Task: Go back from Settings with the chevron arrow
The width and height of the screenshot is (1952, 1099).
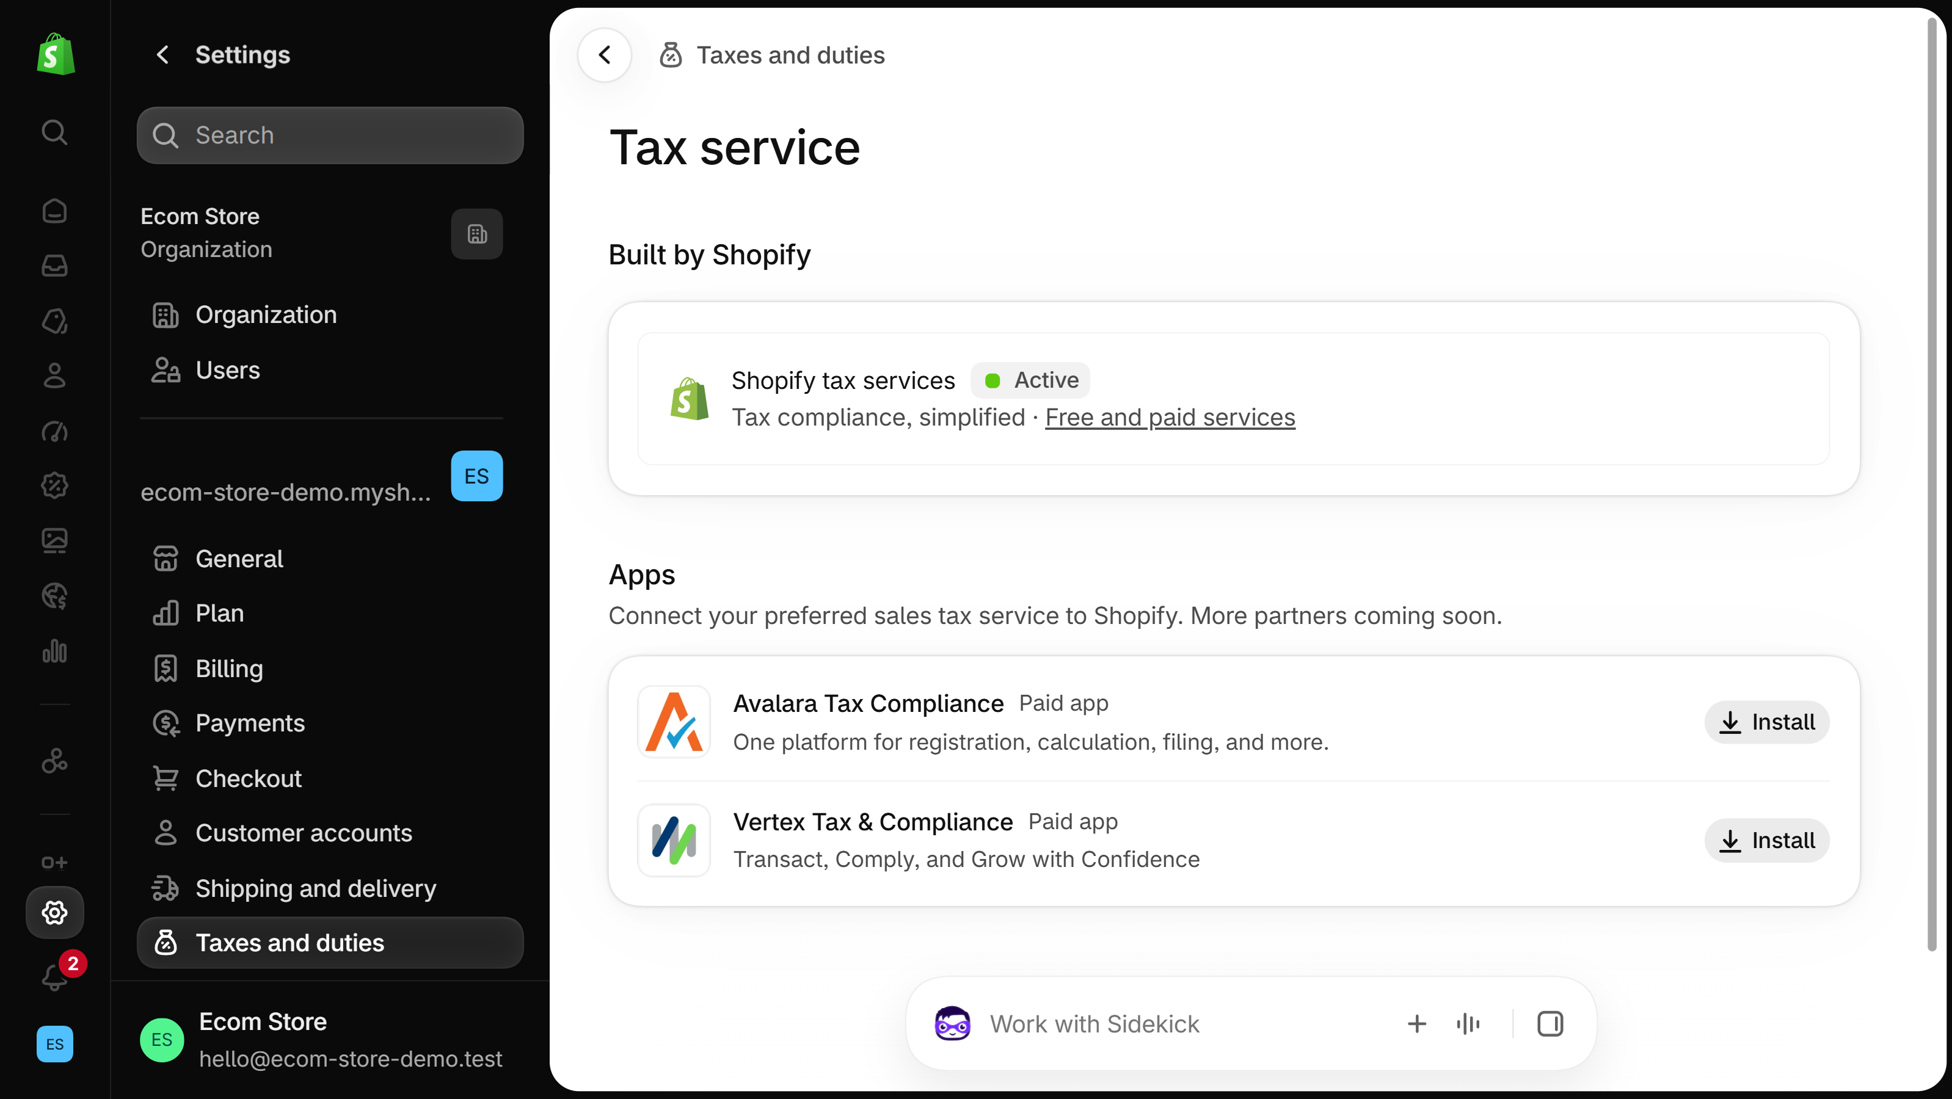Action: click(x=162, y=54)
